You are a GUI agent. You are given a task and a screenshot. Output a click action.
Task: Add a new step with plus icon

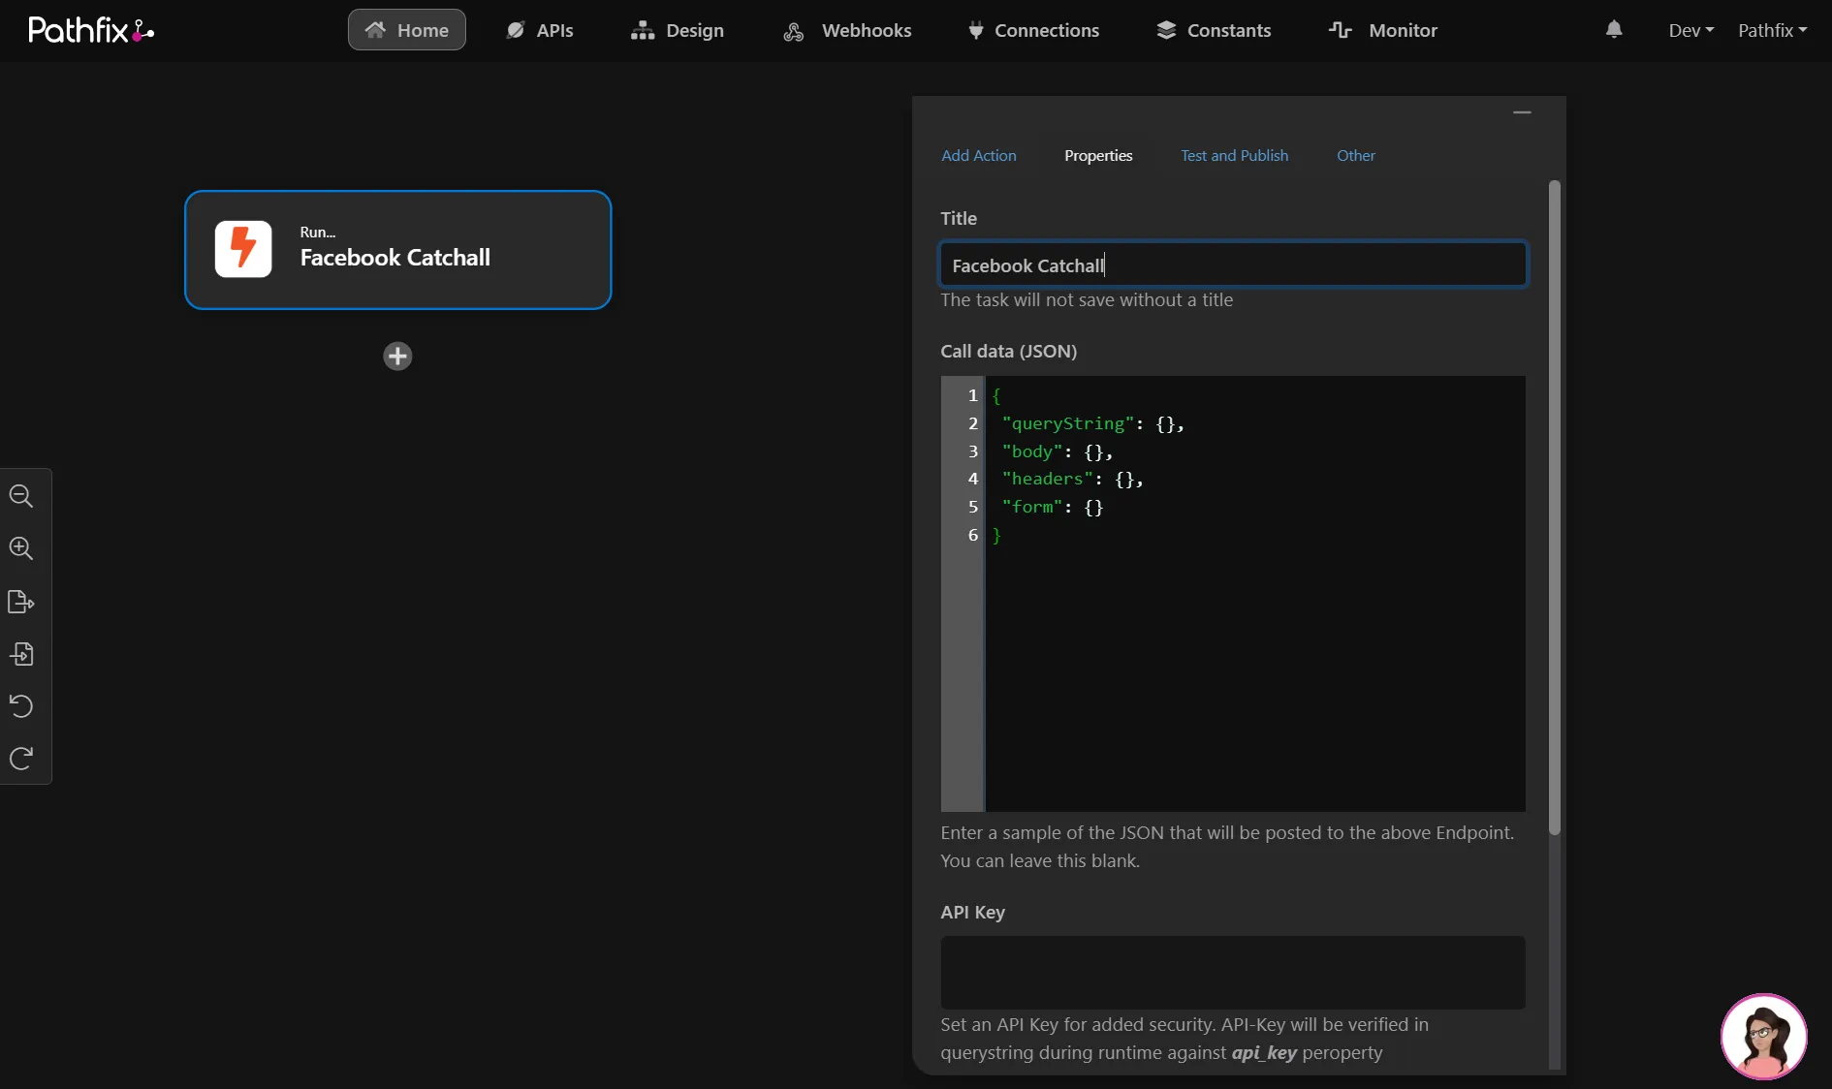click(x=397, y=357)
